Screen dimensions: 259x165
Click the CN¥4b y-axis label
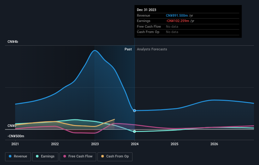point(13,42)
